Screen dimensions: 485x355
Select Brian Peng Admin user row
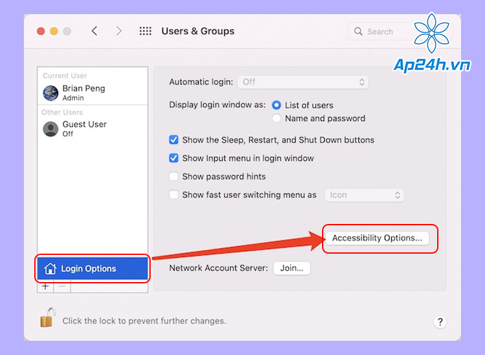coord(92,92)
